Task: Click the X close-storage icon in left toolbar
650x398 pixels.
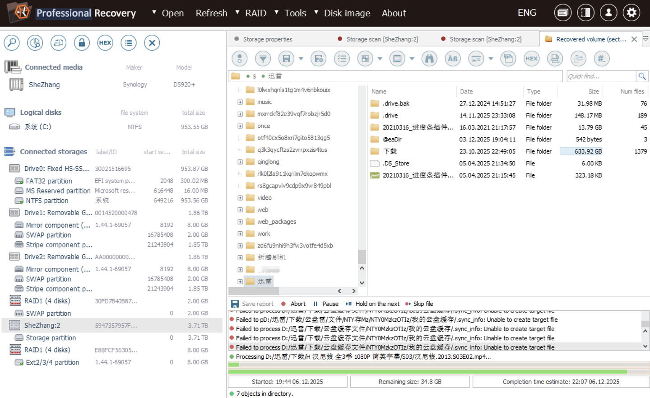Action: (x=152, y=43)
